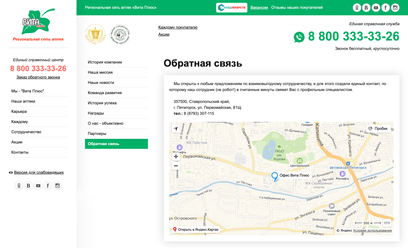Click the Региональная сеть аптек header text
The image size is (408, 248).
tap(38, 39)
